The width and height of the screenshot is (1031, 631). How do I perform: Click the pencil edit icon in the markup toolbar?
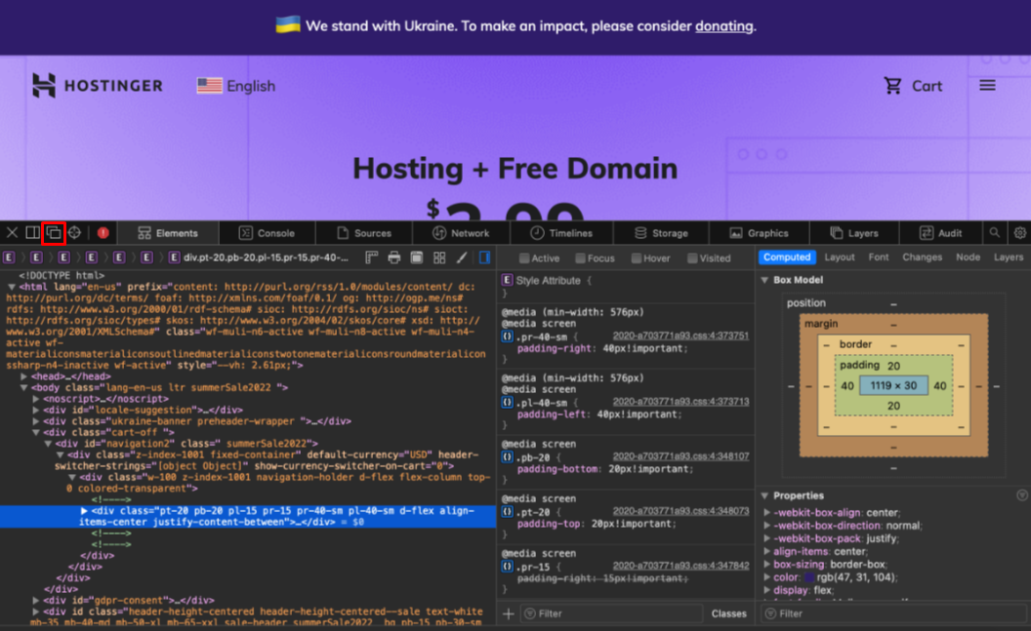[x=463, y=257]
